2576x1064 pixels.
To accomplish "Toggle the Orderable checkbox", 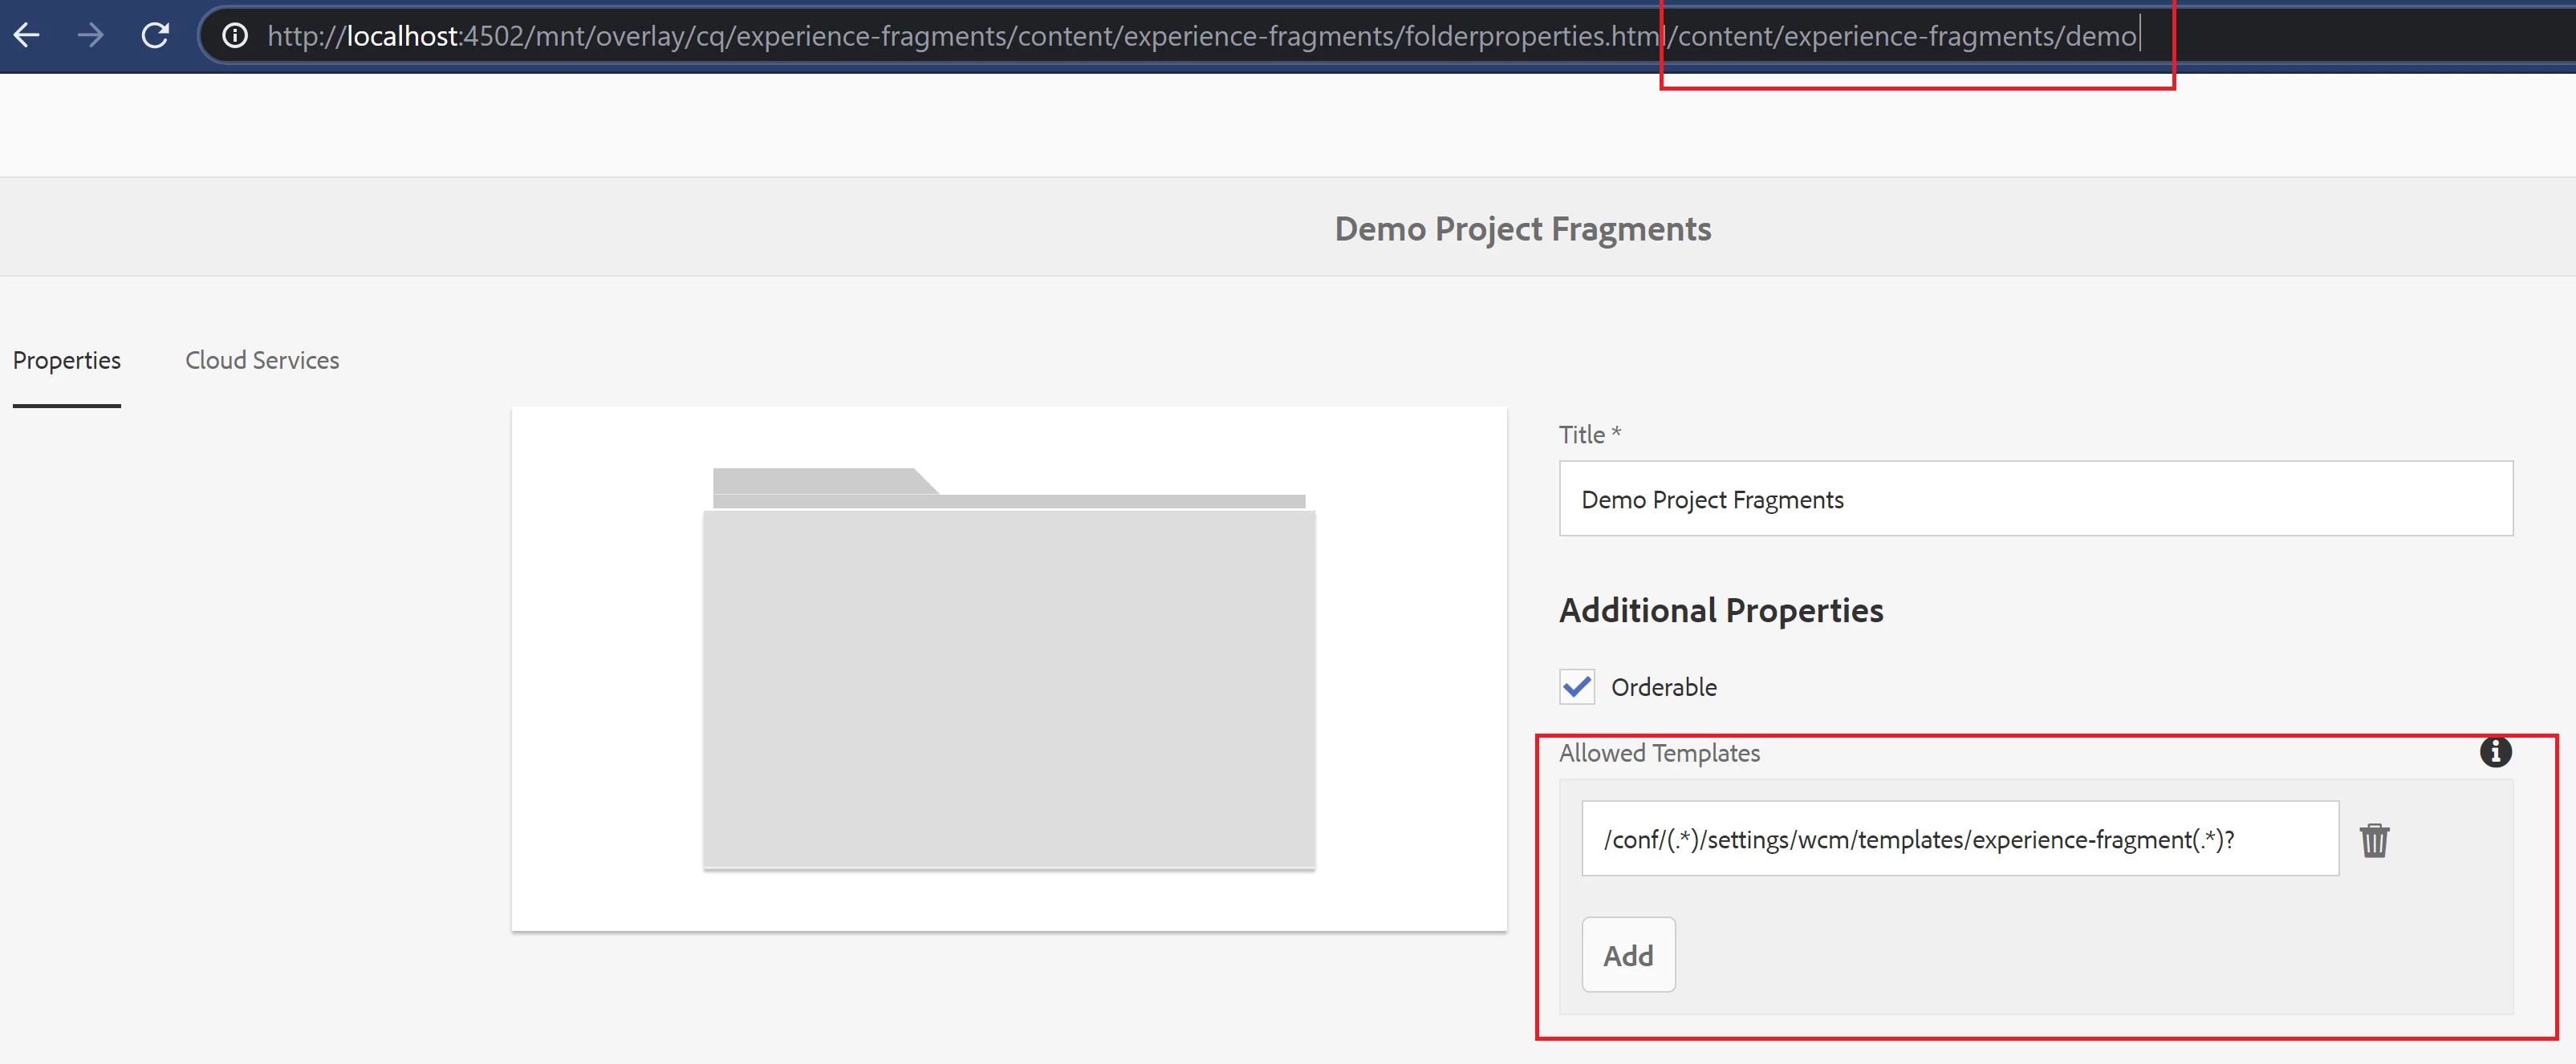I will coord(1577,687).
